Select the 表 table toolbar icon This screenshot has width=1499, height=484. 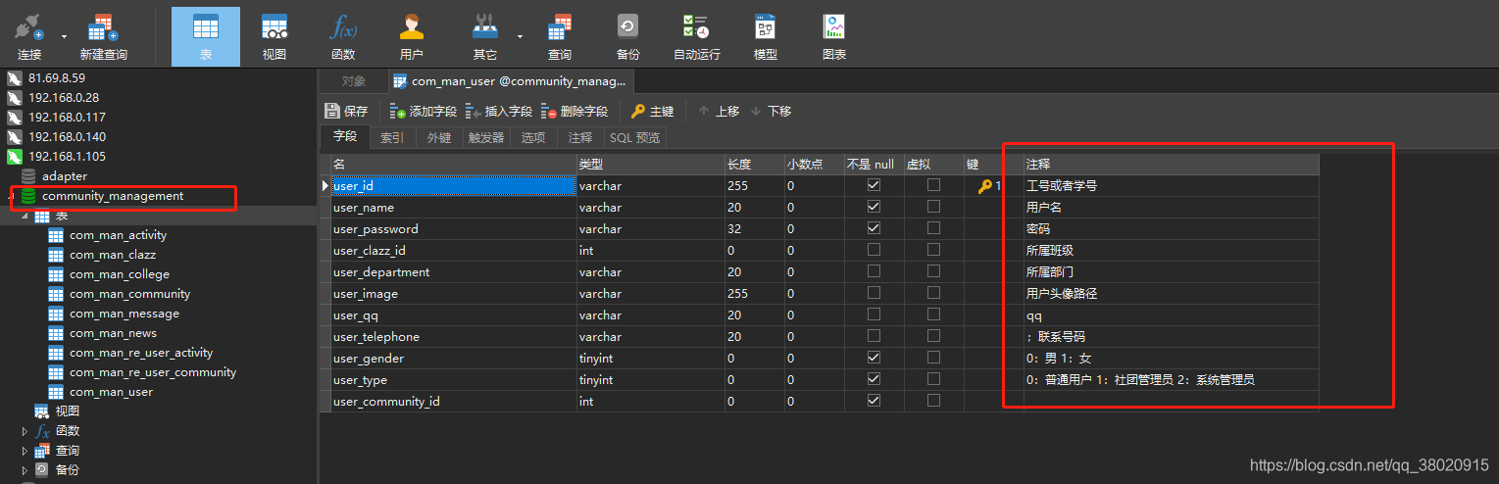pos(206,37)
